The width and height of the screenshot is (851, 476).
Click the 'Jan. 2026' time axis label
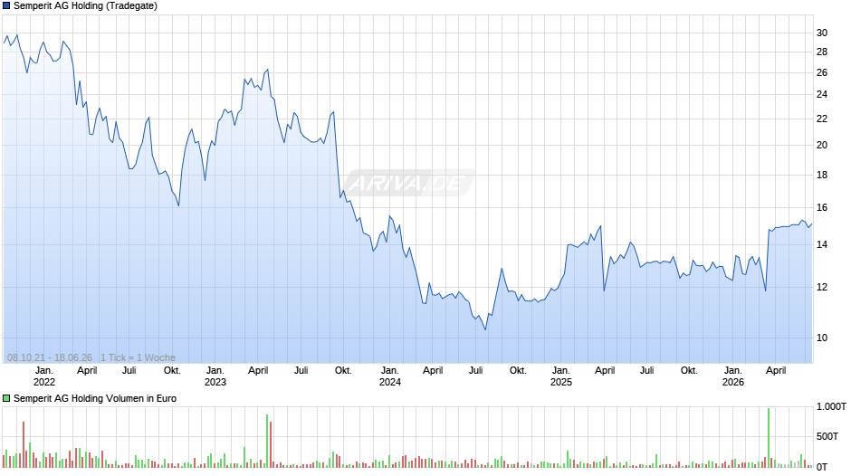click(732, 376)
